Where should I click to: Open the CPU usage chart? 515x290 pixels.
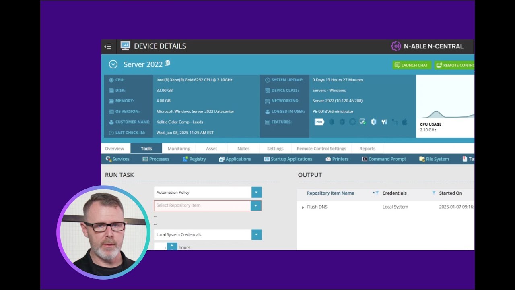(x=445, y=106)
